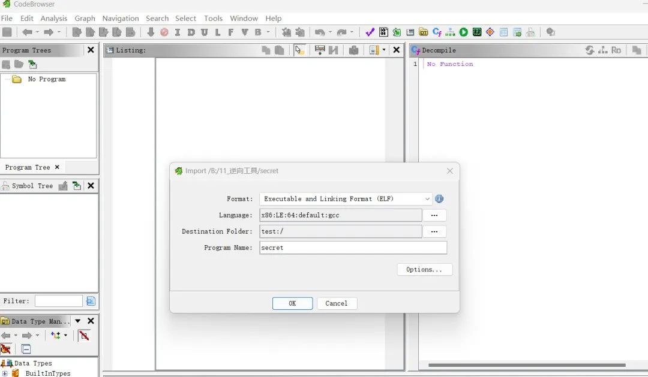Click the Symbol Tree Filter text field
The image size is (648, 377).
tap(59, 301)
